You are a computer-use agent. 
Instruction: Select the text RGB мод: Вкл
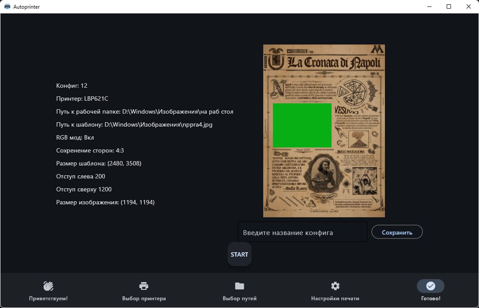click(75, 137)
